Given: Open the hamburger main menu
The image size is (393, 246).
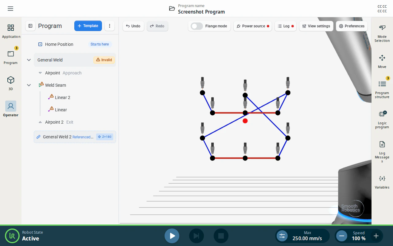Looking at the screenshot, I should [10, 9].
